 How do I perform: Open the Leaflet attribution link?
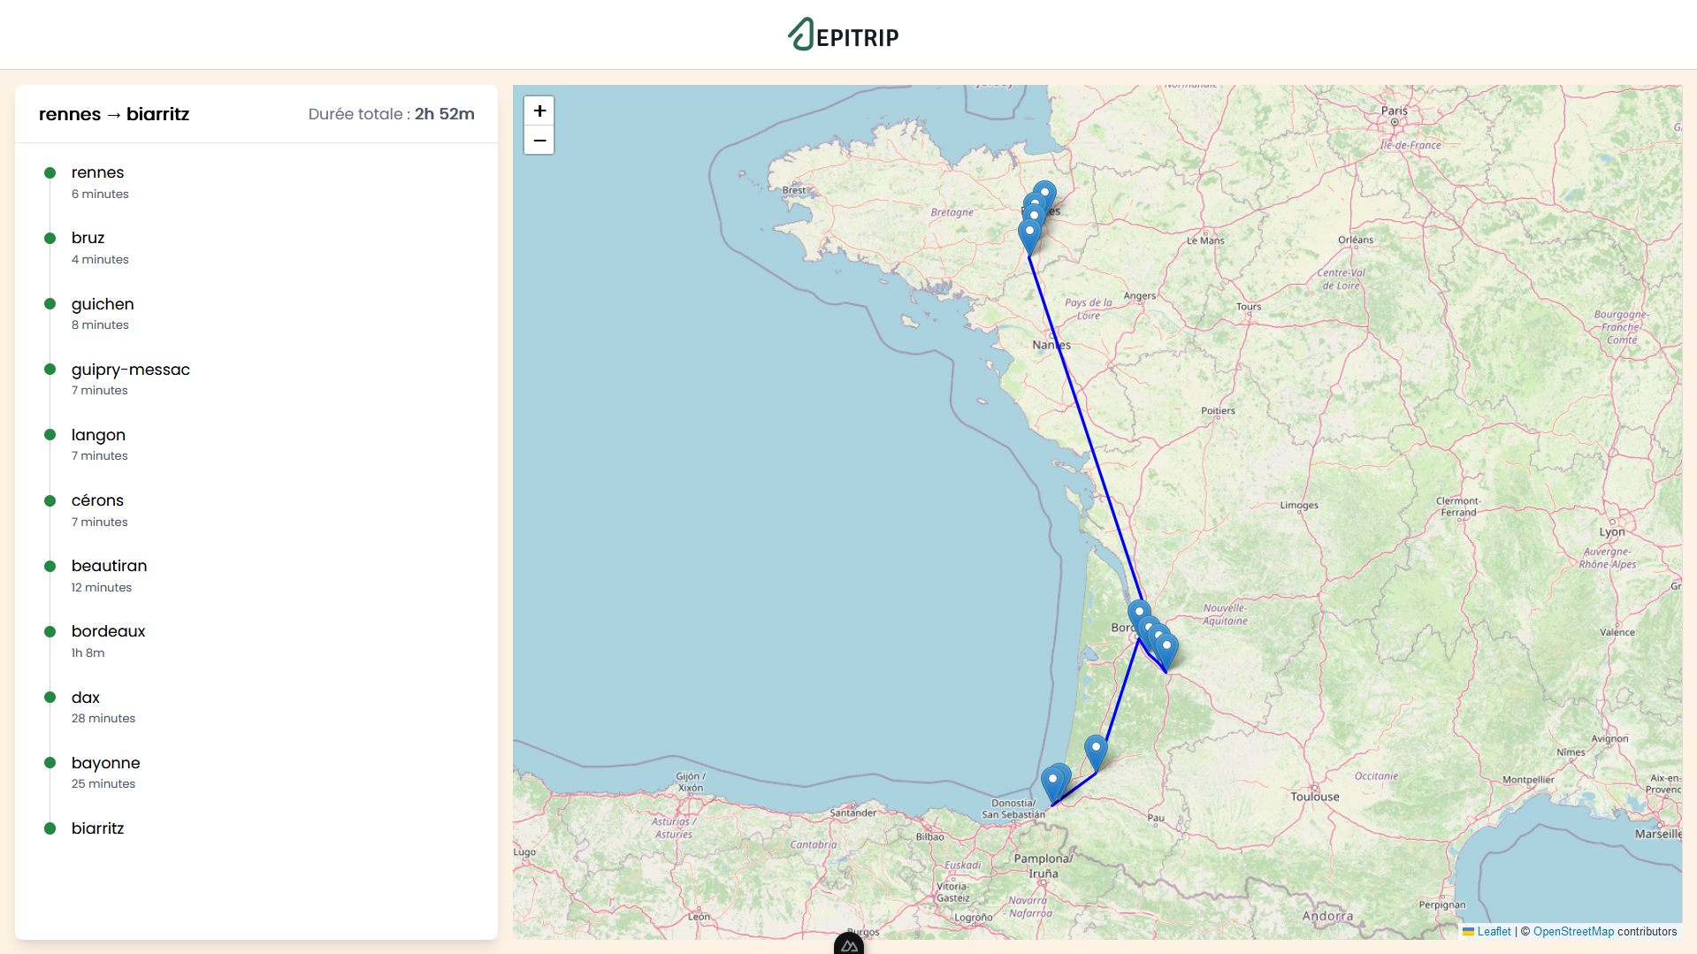[x=1494, y=931]
